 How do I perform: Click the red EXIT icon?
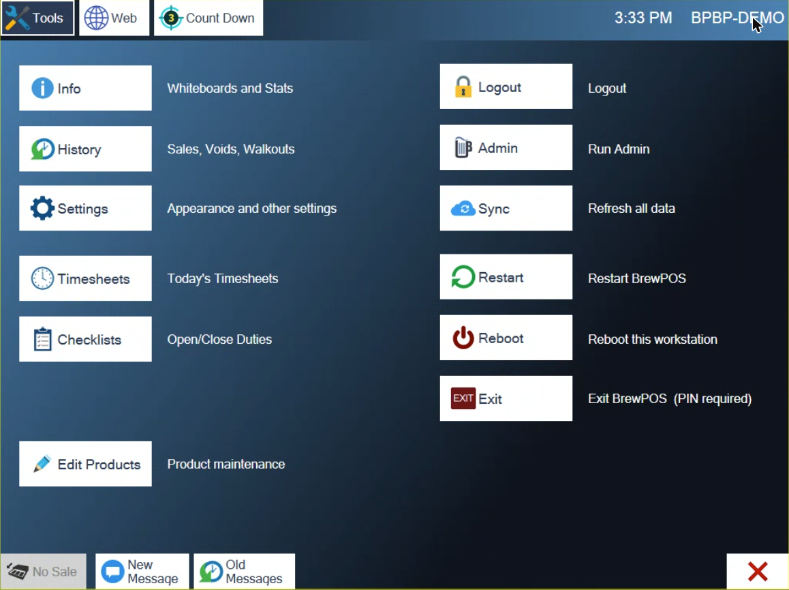point(463,398)
